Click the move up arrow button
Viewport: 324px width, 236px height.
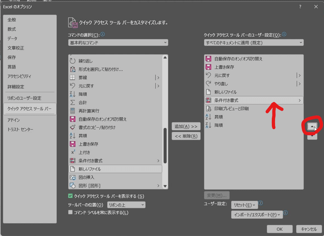click(312, 126)
